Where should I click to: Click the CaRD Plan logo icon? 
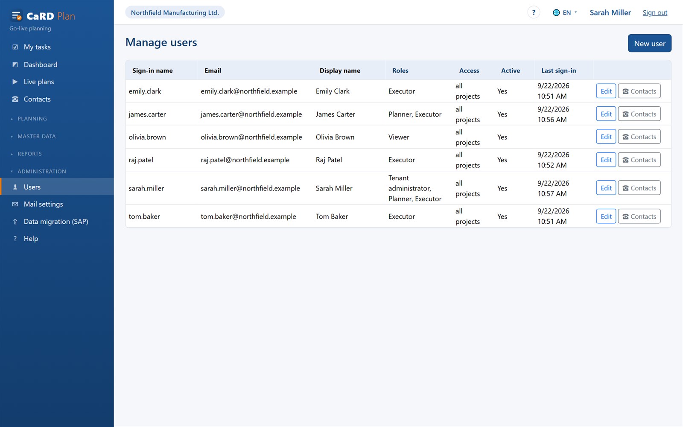16,16
